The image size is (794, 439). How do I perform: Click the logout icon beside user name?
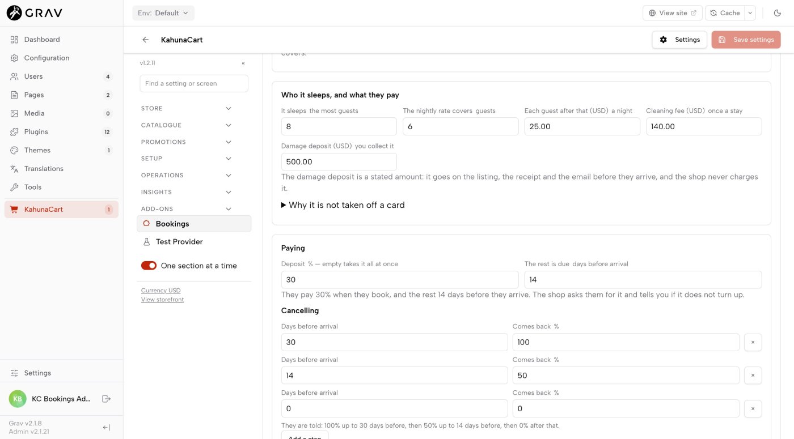click(x=106, y=399)
